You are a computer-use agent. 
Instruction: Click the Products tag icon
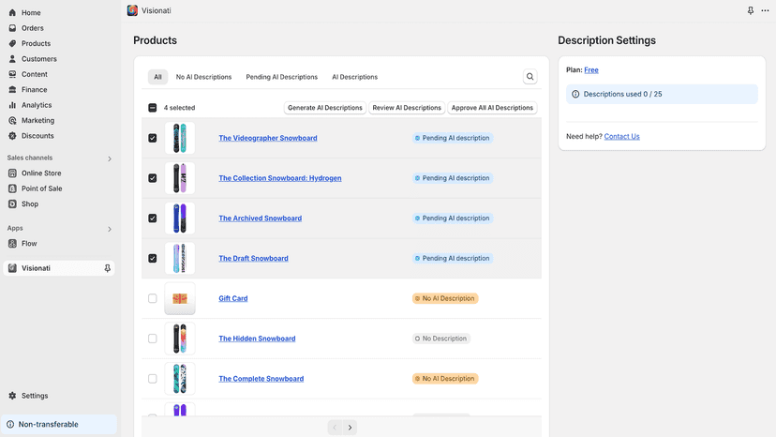(12, 43)
